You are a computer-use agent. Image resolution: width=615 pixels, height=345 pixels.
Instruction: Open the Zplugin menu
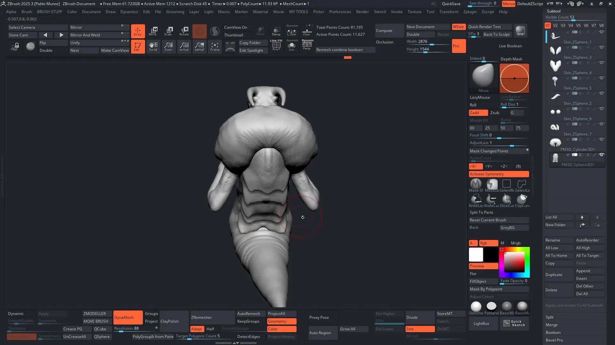pos(470,12)
